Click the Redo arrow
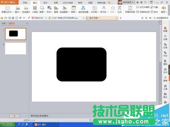 24,18
